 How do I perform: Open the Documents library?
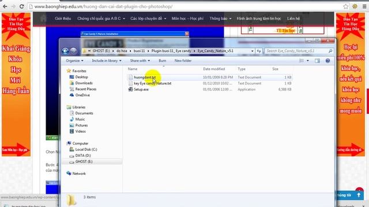(84, 113)
